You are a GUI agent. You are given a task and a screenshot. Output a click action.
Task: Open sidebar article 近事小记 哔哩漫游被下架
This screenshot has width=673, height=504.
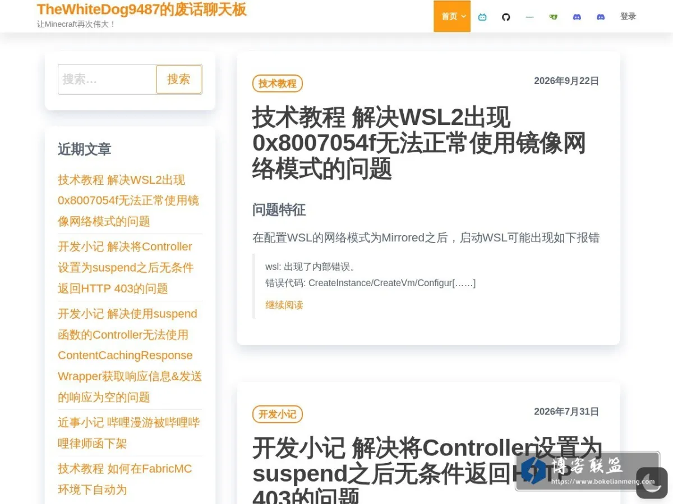click(129, 433)
